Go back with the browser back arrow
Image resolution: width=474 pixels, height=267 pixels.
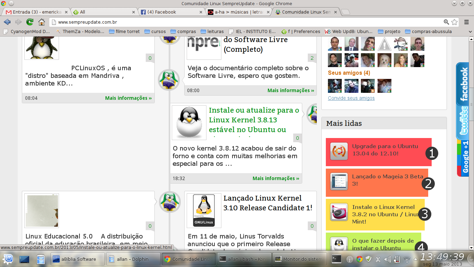click(7, 22)
